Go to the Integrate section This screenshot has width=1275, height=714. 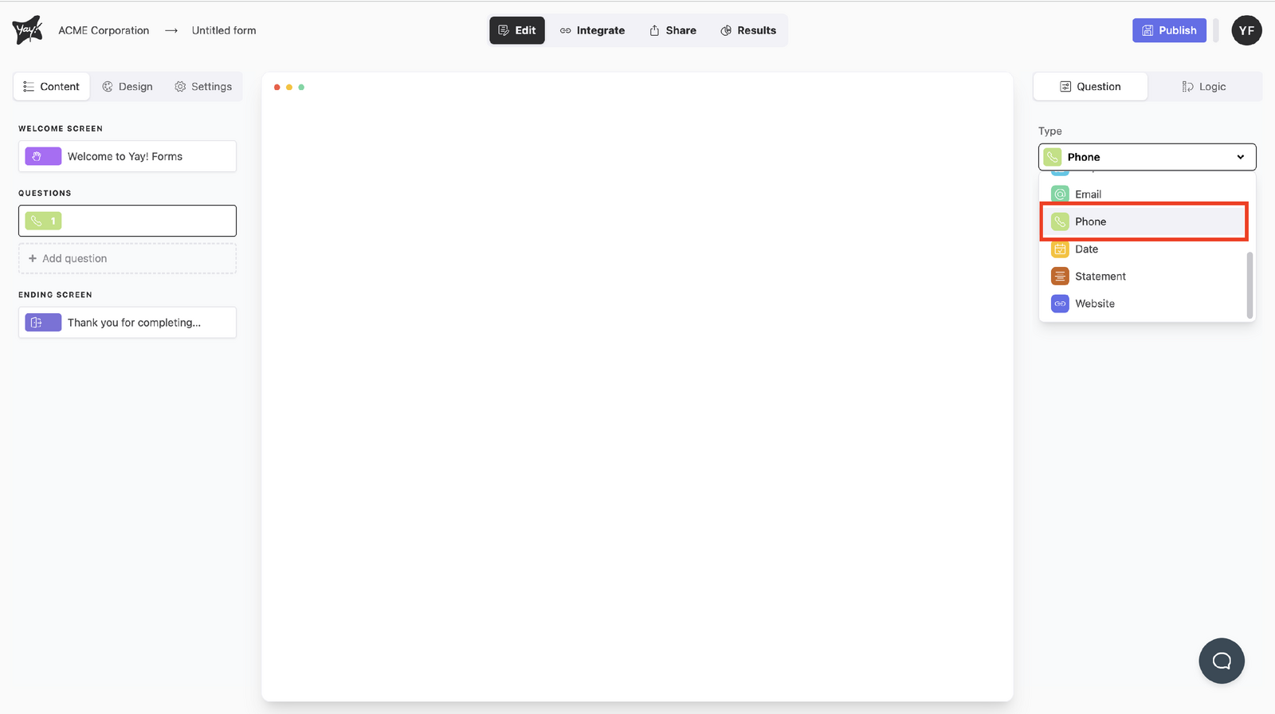pos(592,30)
